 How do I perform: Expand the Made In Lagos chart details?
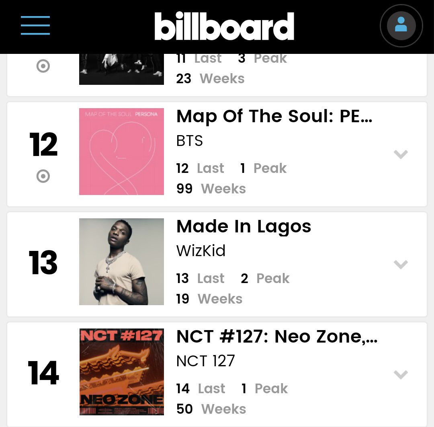click(x=401, y=264)
